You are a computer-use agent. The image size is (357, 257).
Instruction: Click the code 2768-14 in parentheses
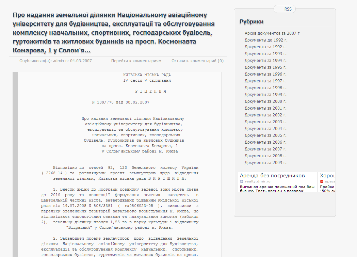(x=54, y=173)
